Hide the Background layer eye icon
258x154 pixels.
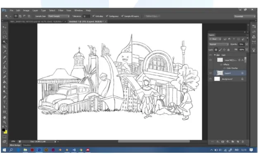point(210,79)
